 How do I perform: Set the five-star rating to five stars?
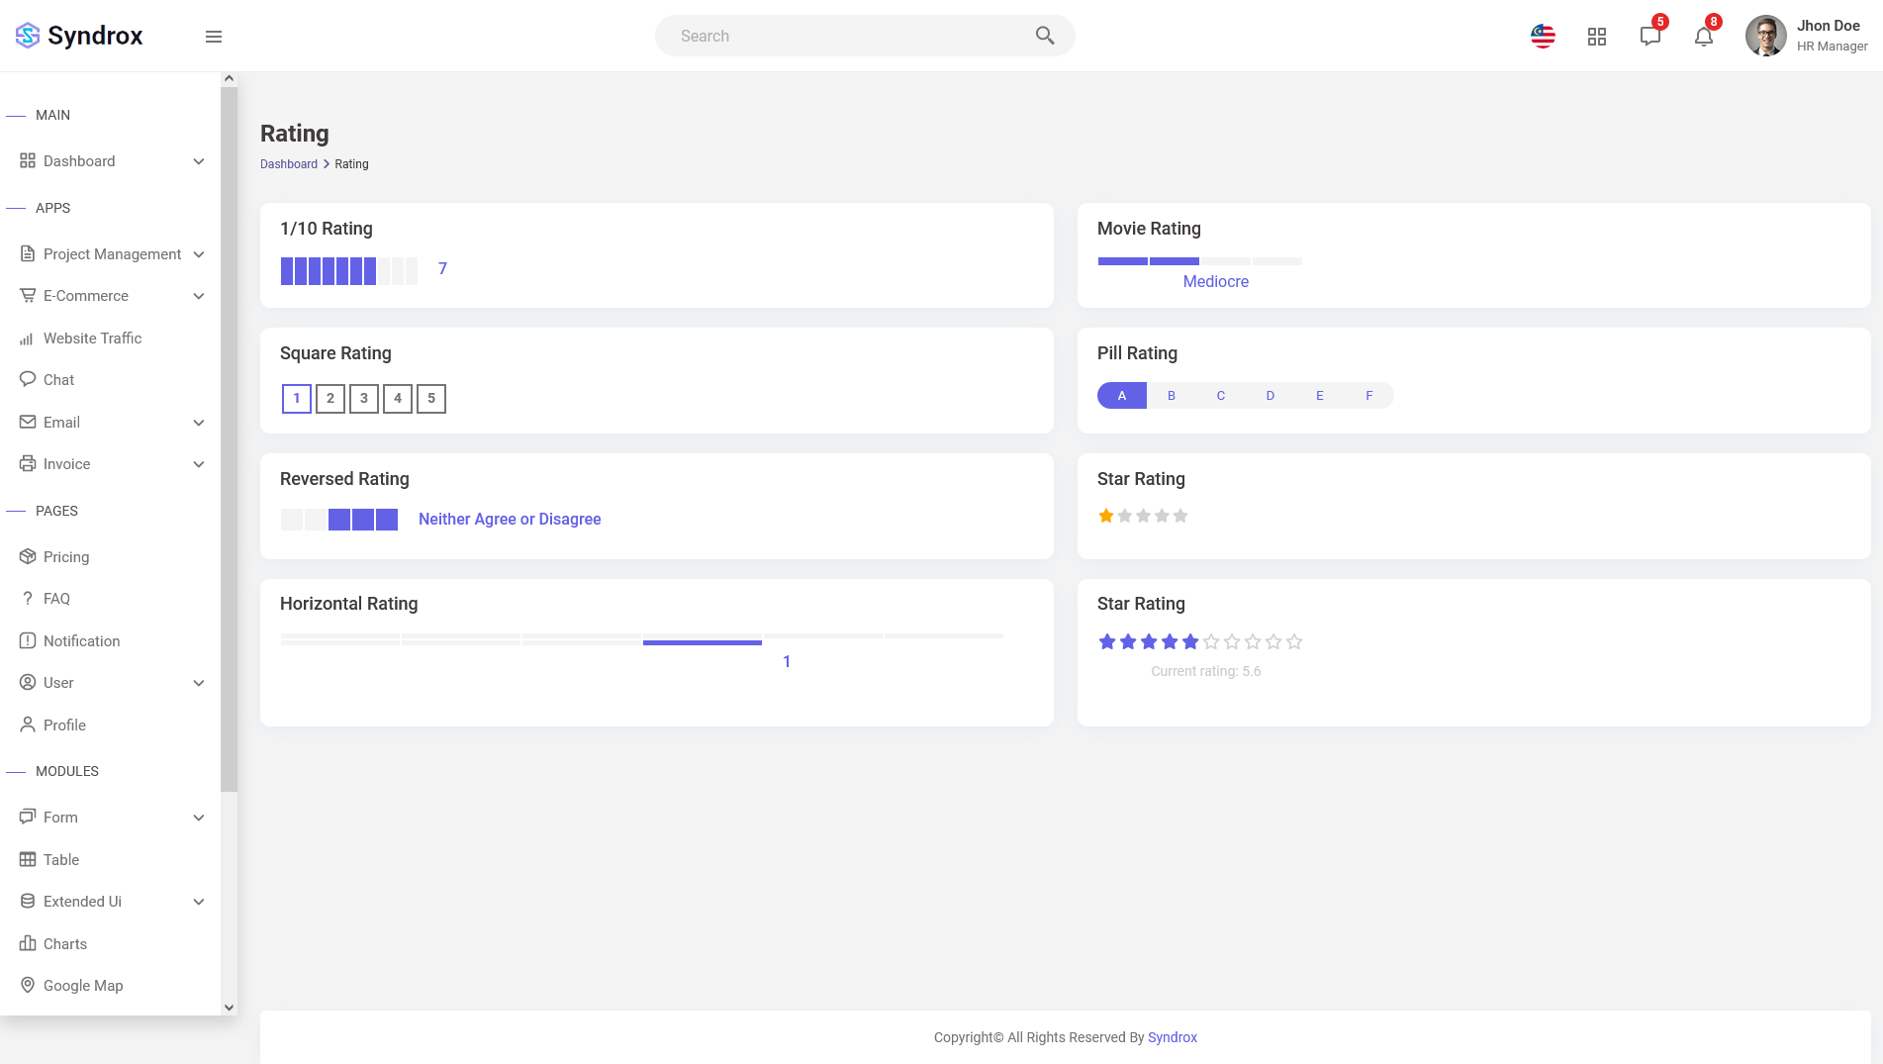point(1179,516)
